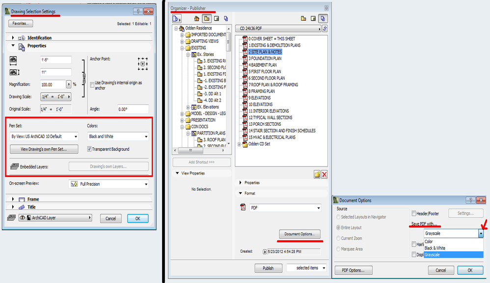Expand the PRESENTATION folder
The image size is (490, 283).
point(182,120)
